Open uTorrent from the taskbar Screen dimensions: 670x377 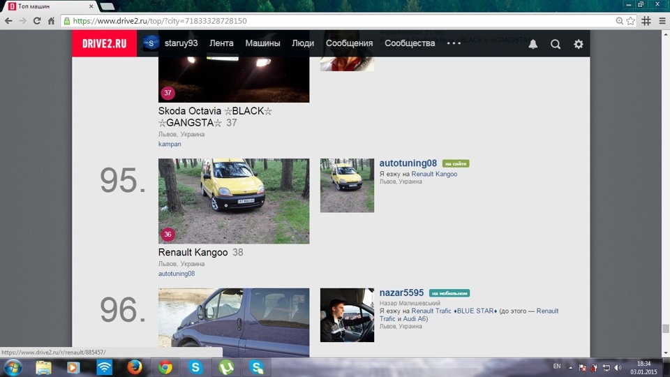(226, 368)
